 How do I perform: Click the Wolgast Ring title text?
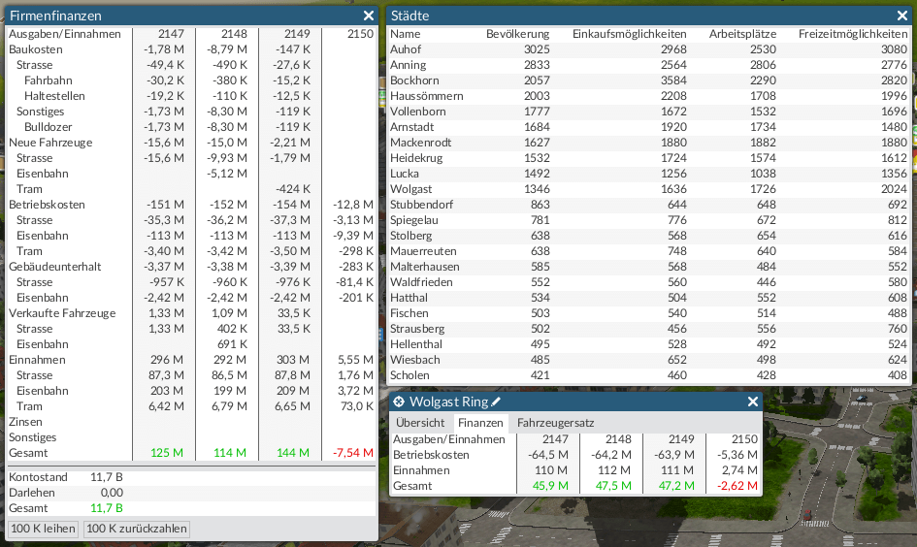pos(448,402)
